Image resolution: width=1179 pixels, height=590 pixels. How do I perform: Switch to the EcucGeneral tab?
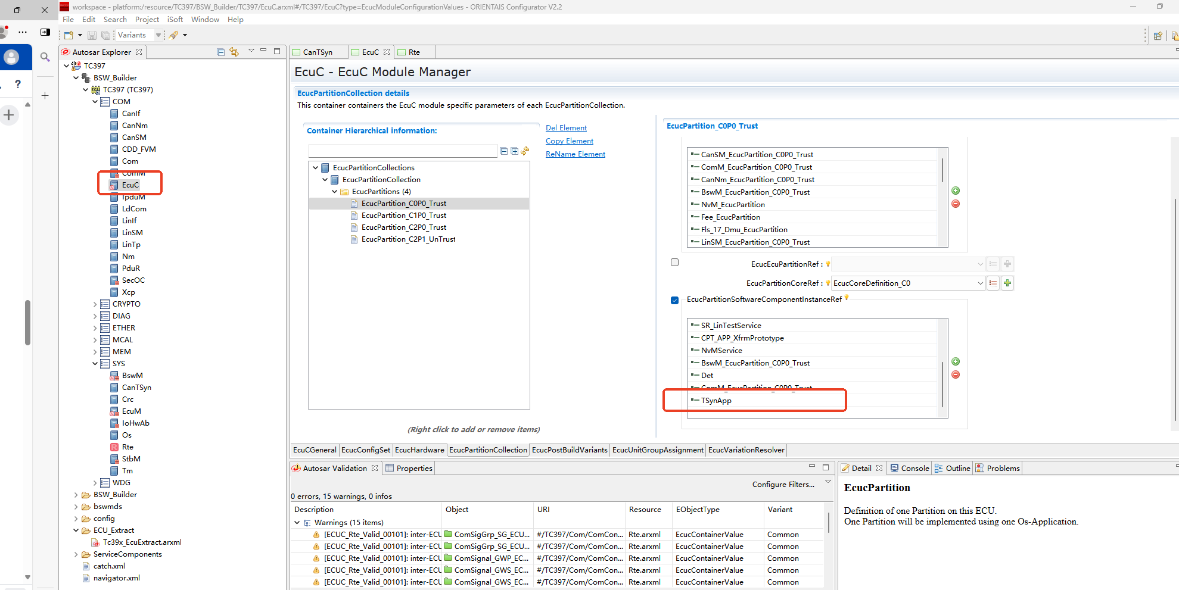point(315,450)
